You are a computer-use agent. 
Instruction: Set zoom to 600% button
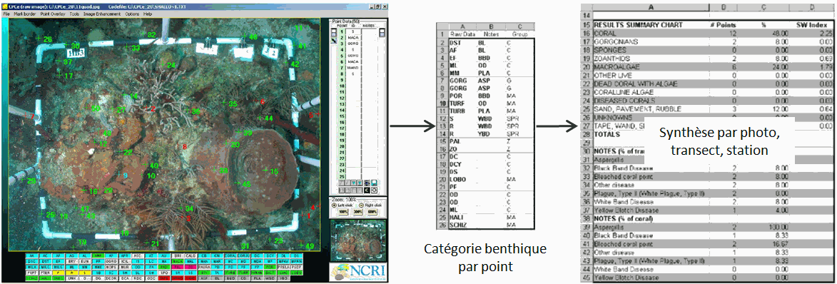[x=372, y=212]
